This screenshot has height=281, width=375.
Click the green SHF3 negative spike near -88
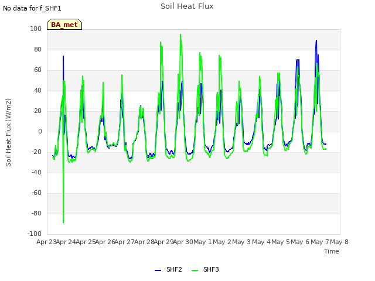[x=63, y=222]
